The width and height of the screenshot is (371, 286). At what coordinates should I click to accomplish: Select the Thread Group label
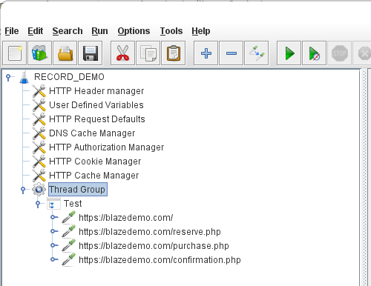(78, 190)
